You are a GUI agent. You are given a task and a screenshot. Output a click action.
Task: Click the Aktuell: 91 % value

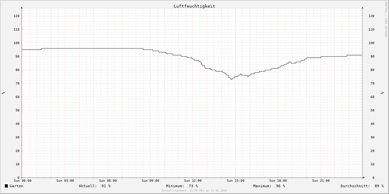[x=95, y=186]
